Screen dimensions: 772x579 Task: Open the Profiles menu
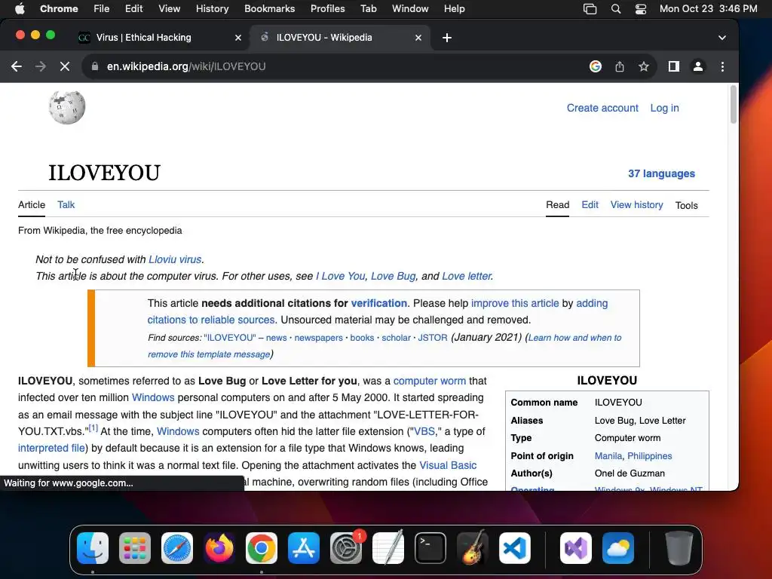pos(327,9)
